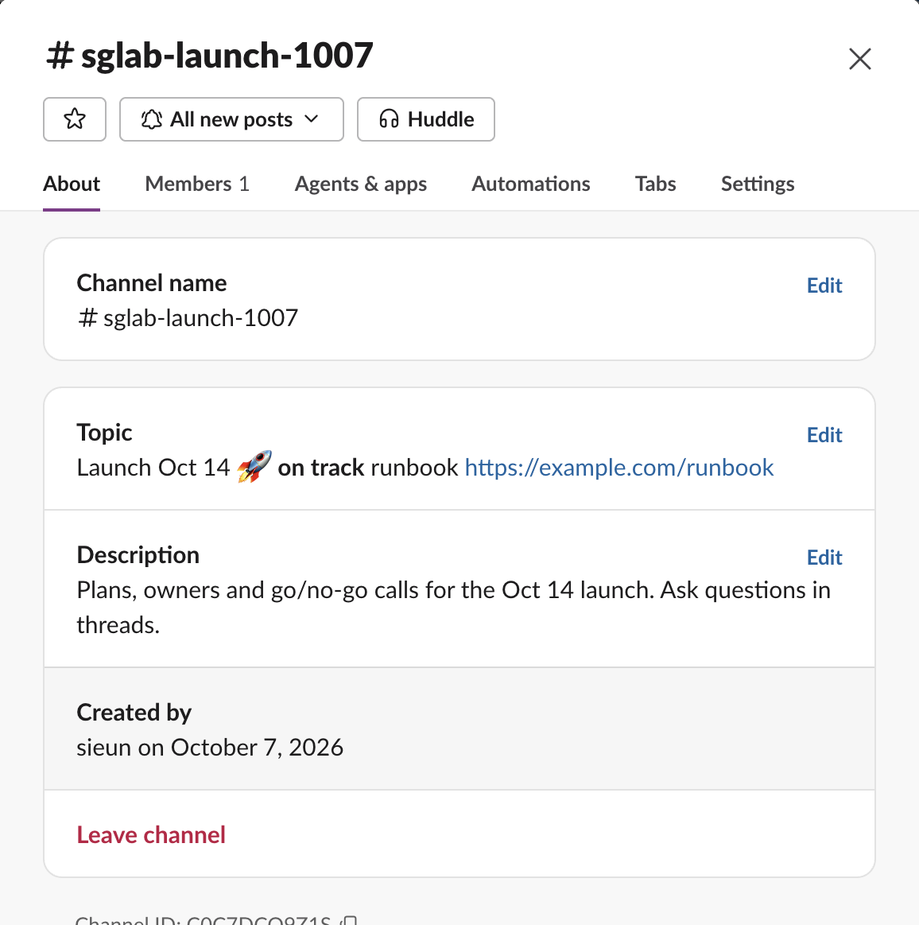Click the description text about go/no-go calls
This screenshot has height=925, width=919.
click(453, 608)
